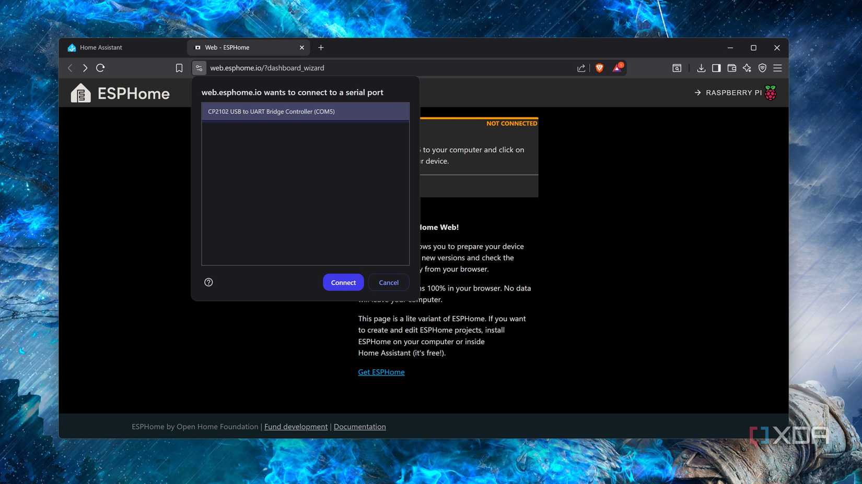Open the Get ESPHome link

point(381,372)
